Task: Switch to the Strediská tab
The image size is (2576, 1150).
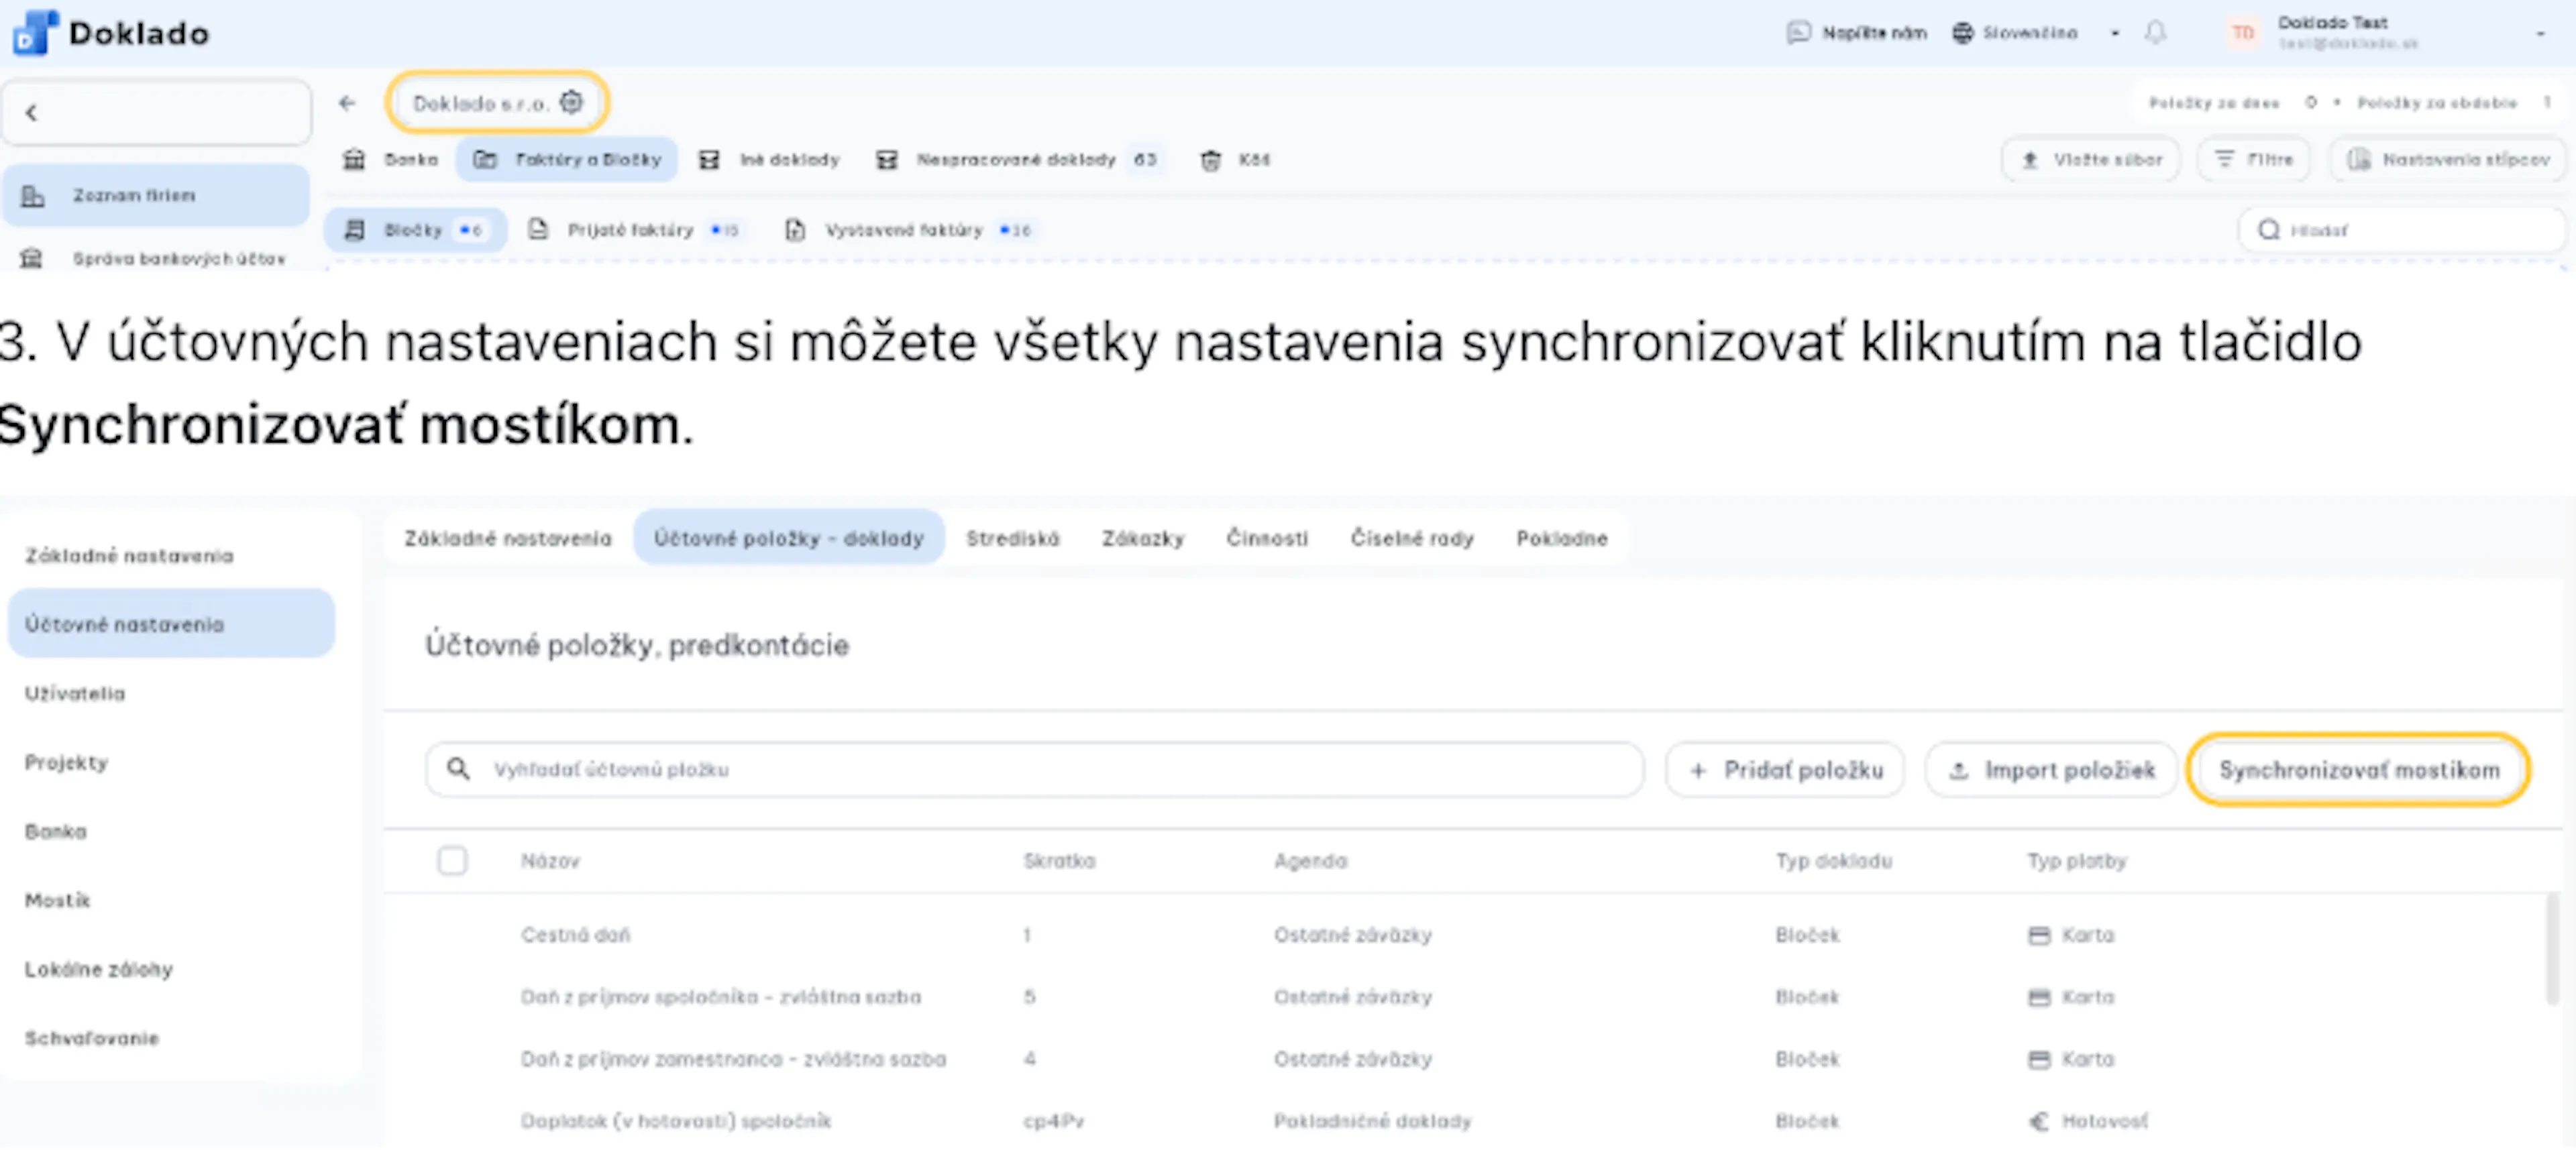Action: click(x=1012, y=538)
